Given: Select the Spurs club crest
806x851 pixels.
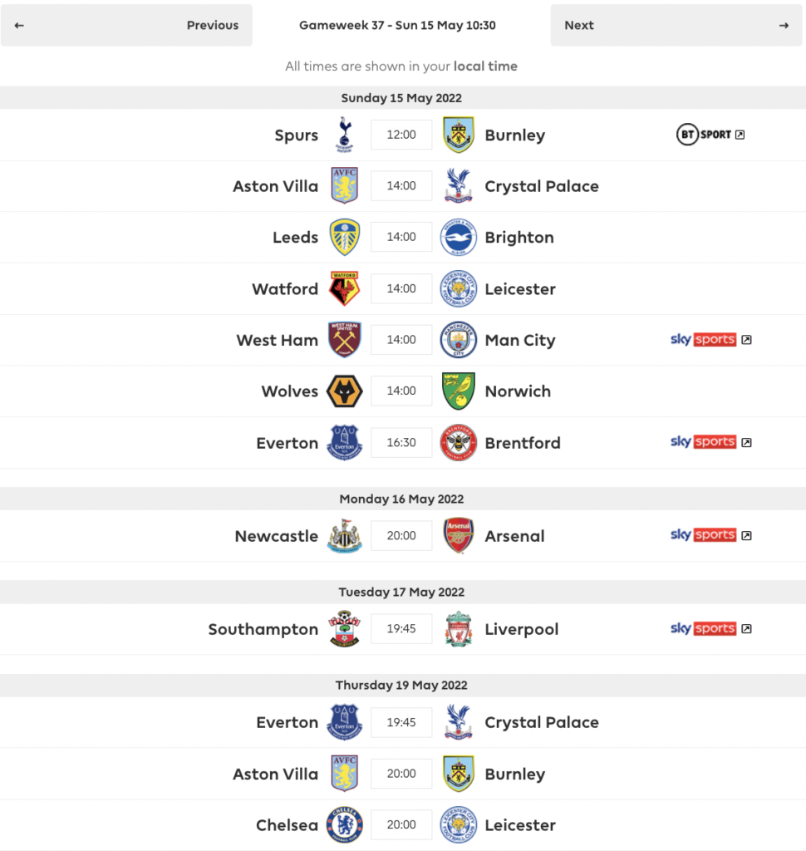Looking at the screenshot, I should click(x=344, y=135).
